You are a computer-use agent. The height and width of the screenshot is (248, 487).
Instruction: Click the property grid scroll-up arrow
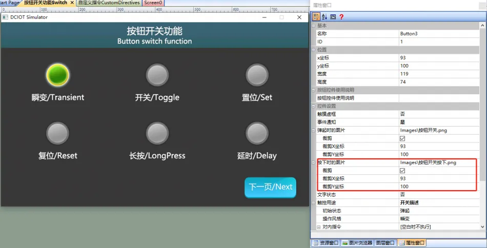click(x=482, y=26)
